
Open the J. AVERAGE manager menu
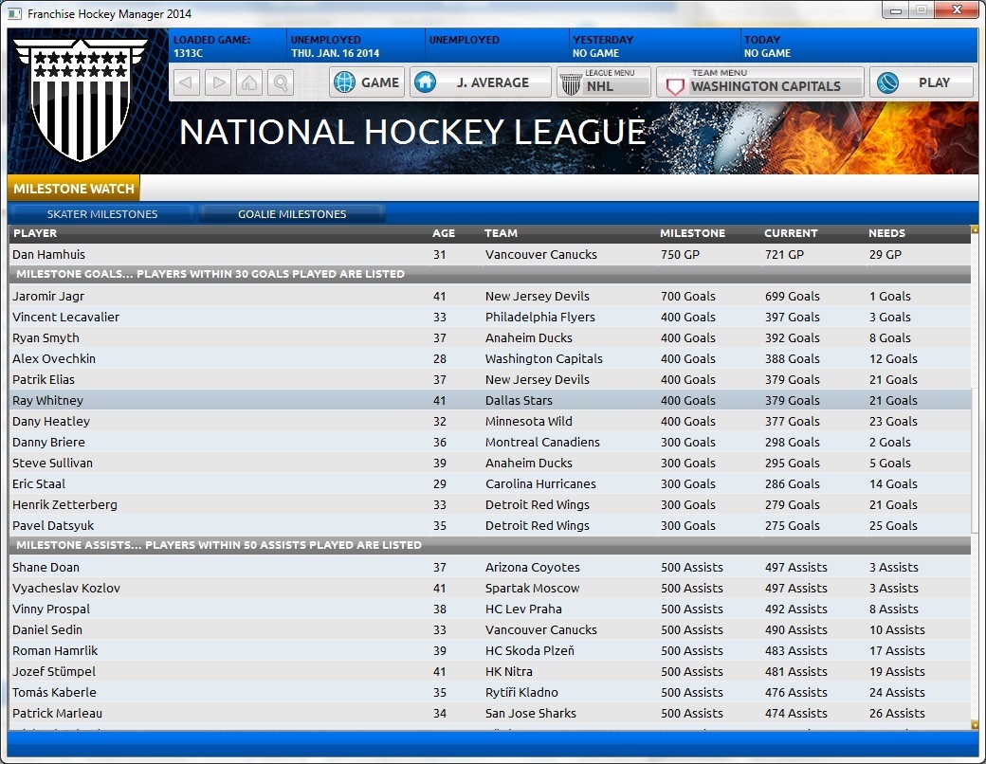coord(481,82)
